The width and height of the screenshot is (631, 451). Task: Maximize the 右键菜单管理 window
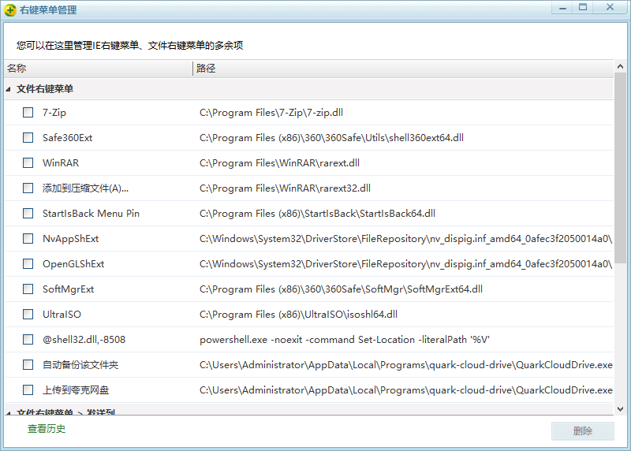click(583, 8)
